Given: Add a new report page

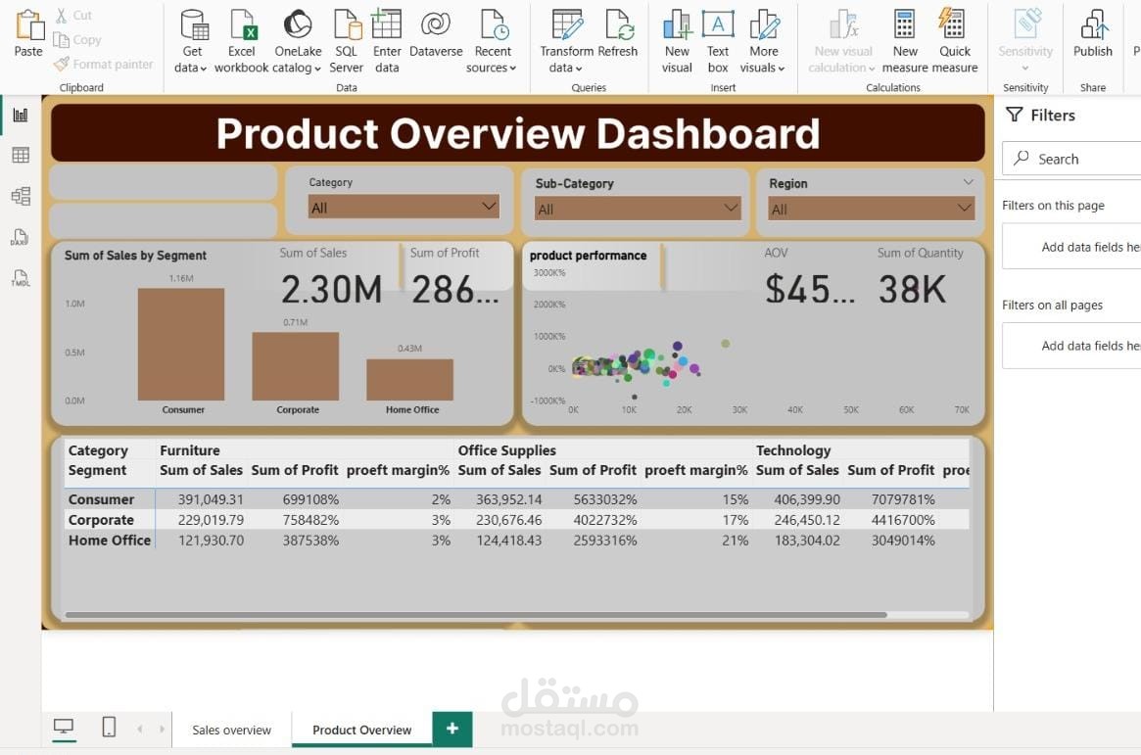Looking at the screenshot, I should pyautogui.click(x=452, y=729).
